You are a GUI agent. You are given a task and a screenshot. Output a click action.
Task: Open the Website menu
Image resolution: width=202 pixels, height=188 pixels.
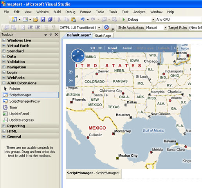click(42, 12)
